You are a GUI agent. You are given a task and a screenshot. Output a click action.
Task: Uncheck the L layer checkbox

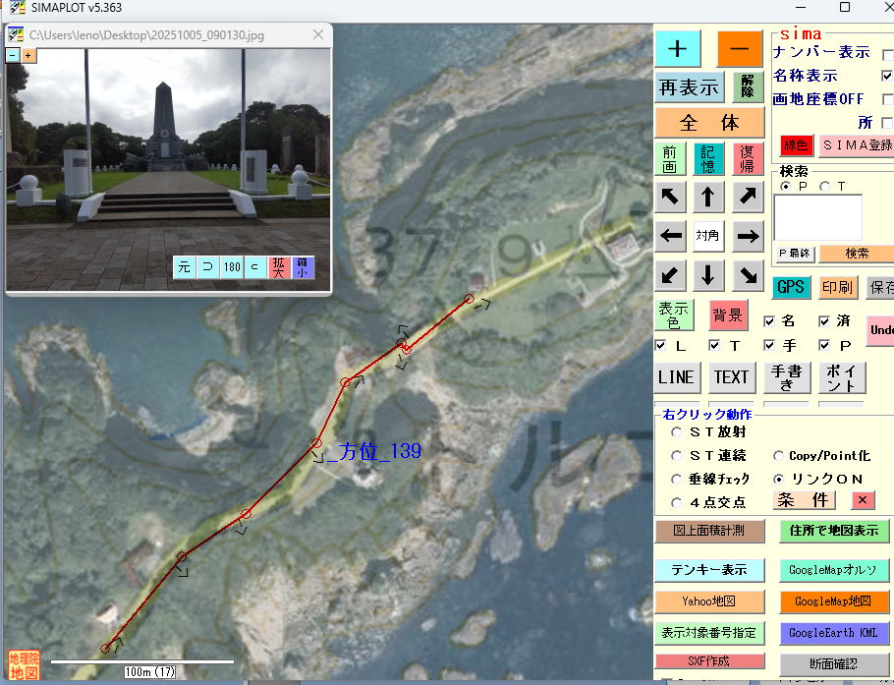click(662, 345)
